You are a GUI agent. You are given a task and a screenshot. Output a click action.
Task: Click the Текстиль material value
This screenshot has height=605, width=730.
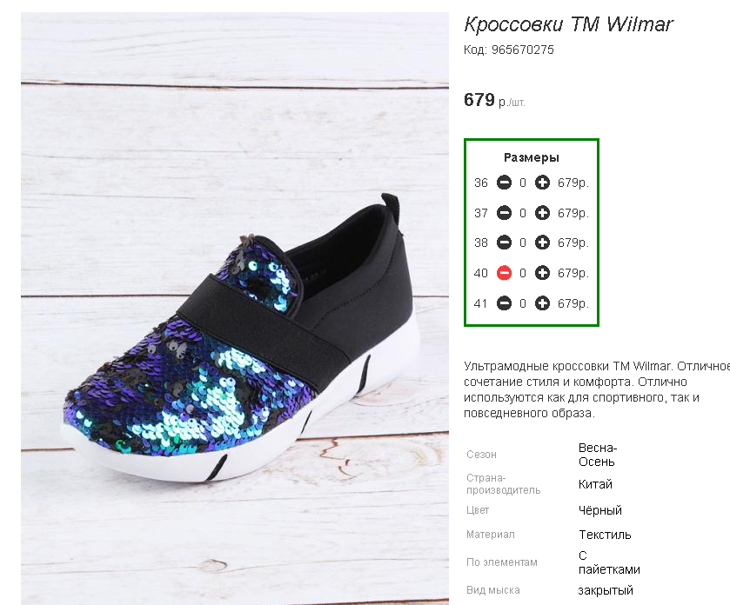pyautogui.click(x=605, y=535)
